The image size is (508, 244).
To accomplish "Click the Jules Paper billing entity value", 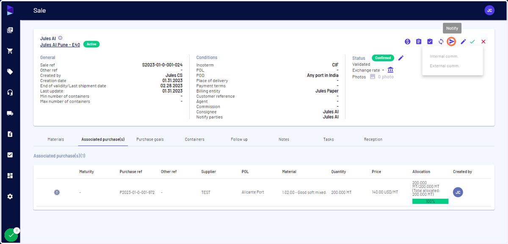I will [x=327, y=91].
